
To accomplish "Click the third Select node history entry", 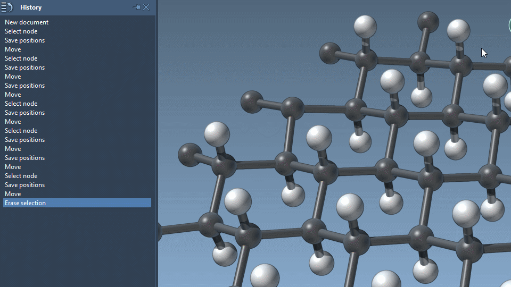I will tap(21, 104).
